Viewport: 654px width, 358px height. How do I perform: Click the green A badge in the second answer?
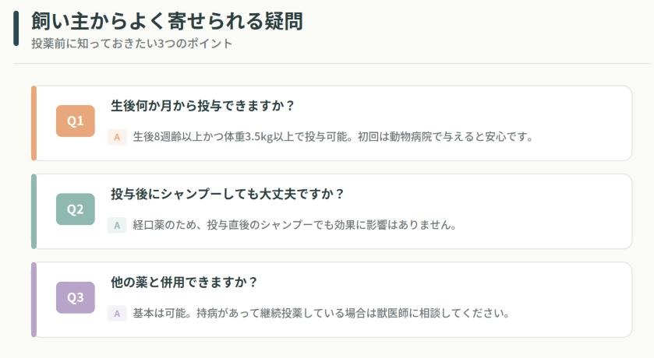(116, 226)
